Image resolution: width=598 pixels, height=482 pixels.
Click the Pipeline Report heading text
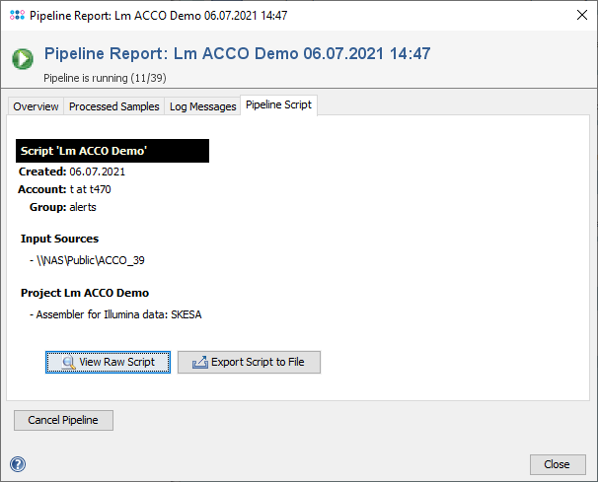point(237,53)
